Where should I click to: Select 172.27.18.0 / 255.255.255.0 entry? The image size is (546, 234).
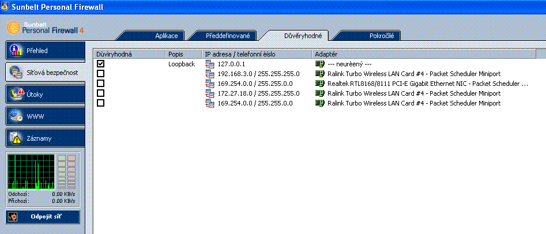click(x=258, y=93)
